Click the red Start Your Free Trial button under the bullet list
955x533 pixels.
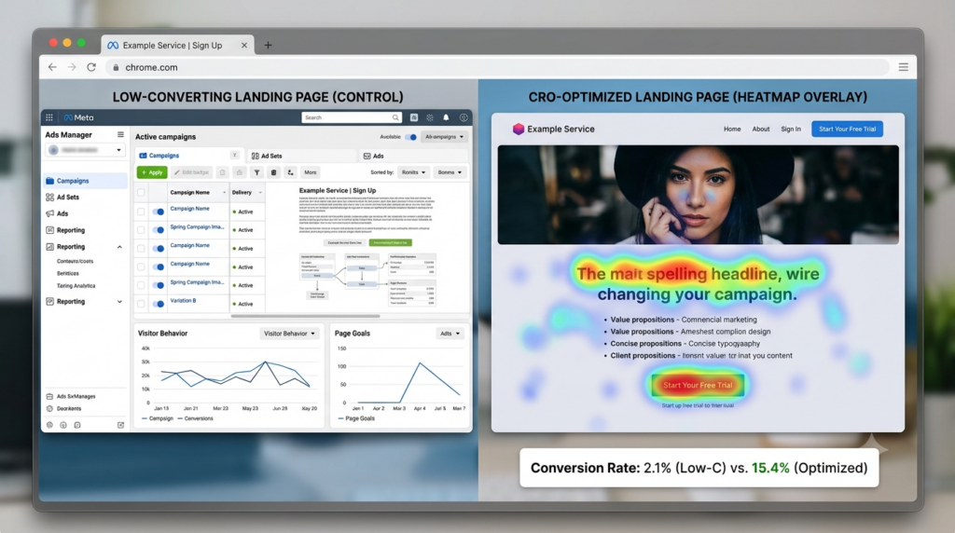click(698, 385)
